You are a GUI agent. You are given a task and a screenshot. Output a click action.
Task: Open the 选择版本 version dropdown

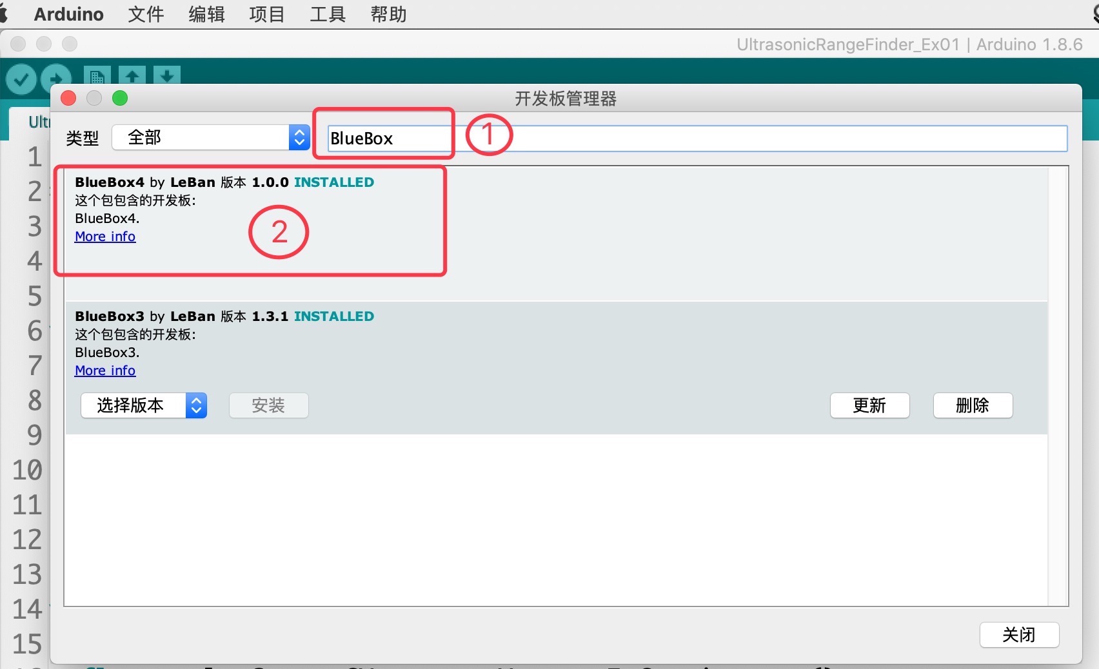click(x=144, y=405)
